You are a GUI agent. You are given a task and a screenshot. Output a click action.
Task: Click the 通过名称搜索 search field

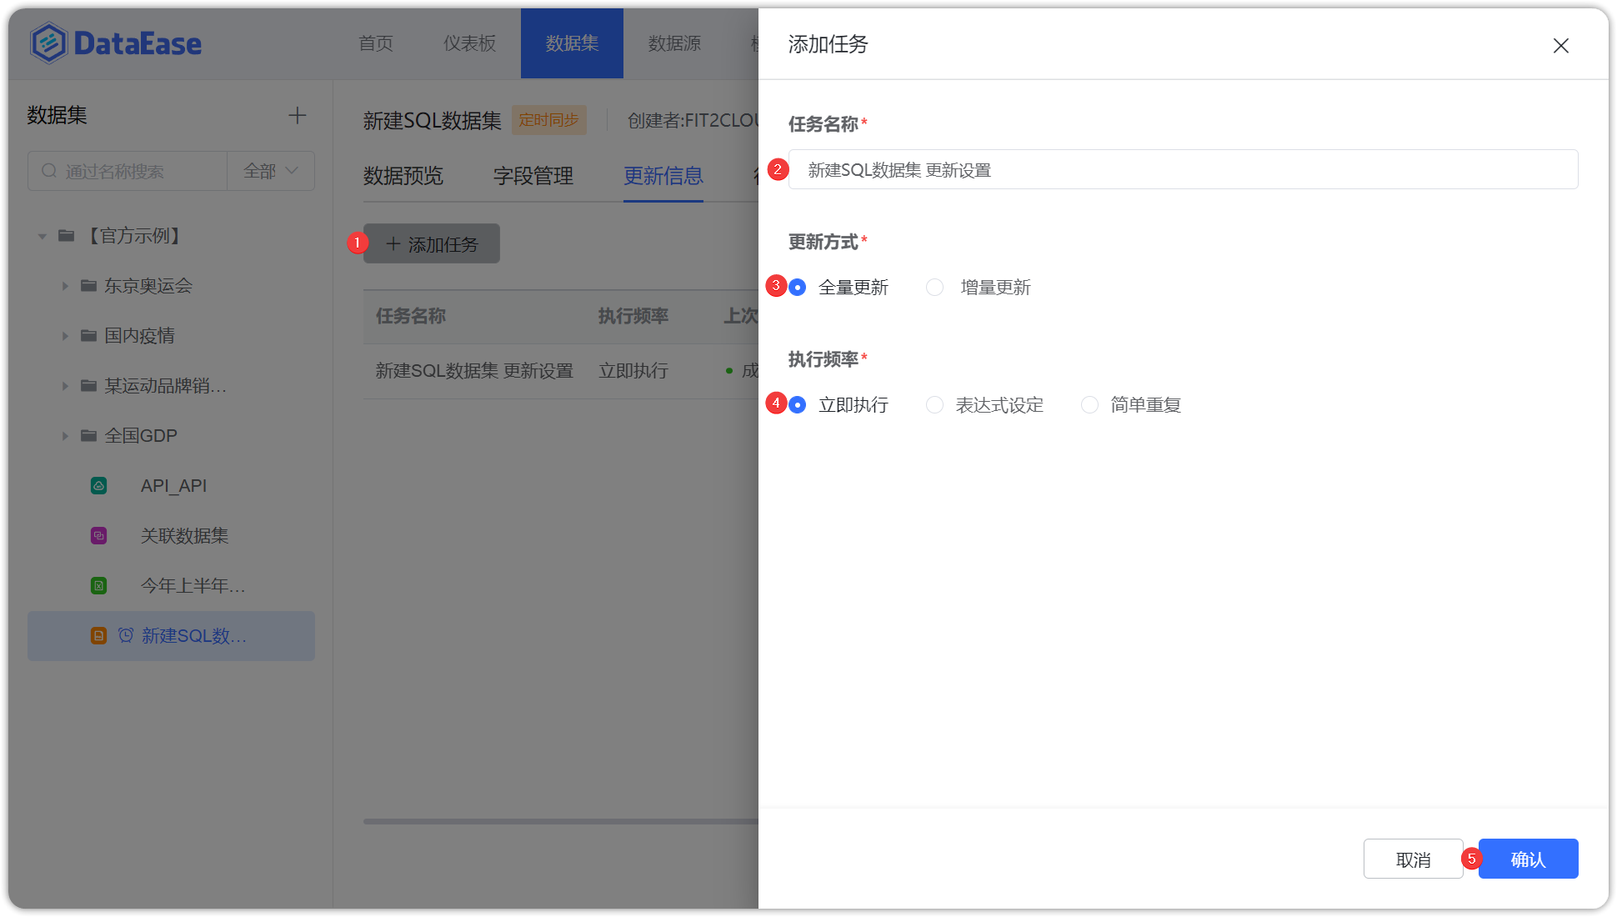[x=128, y=171]
